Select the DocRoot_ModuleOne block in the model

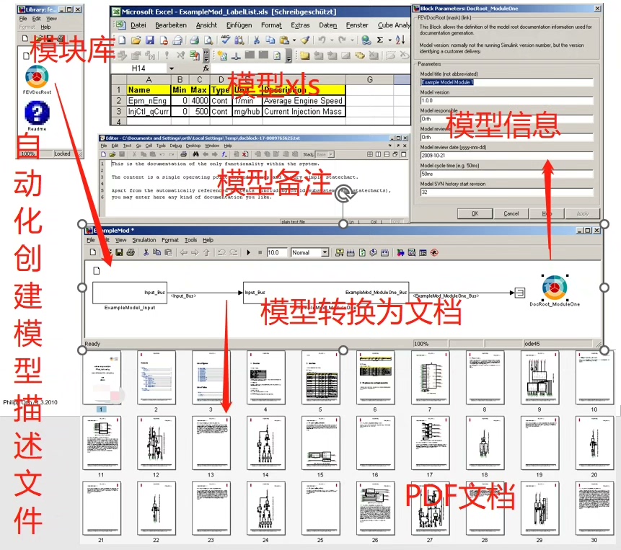coord(555,288)
